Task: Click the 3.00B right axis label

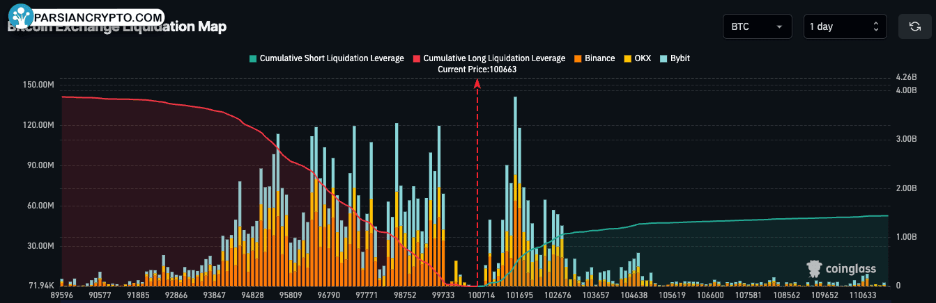Action: pyautogui.click(x=905, y=139)
